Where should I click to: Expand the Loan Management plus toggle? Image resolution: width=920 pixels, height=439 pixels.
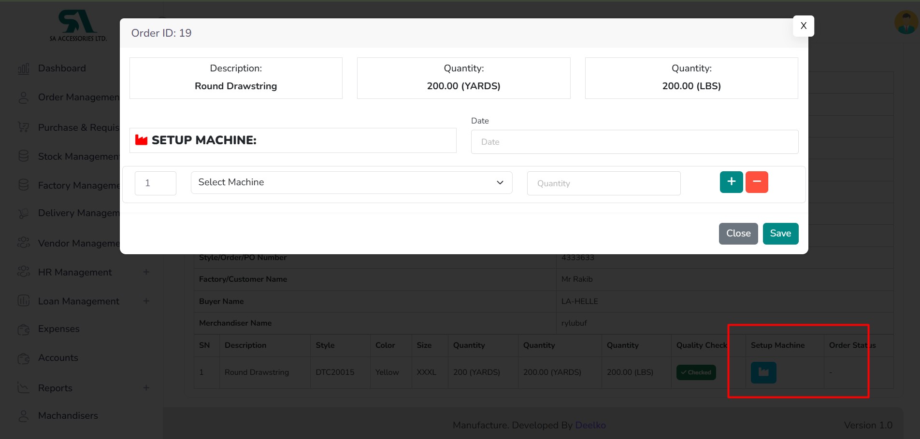(x=146, y=301)
